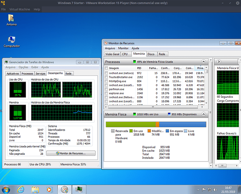Switch to Monitor de Recursos taskbar button
The height and width of the screenshot is (194, 241).
(64, 189)
